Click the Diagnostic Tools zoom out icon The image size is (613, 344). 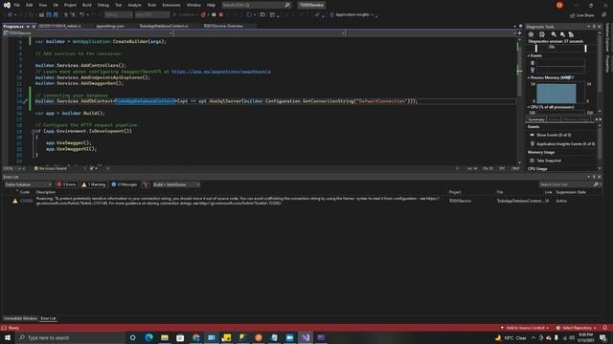(x=562, y=34)
